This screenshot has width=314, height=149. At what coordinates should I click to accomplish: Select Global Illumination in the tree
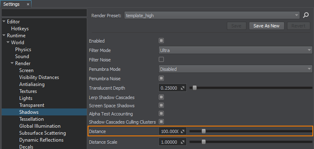click(x=40, y=126)
